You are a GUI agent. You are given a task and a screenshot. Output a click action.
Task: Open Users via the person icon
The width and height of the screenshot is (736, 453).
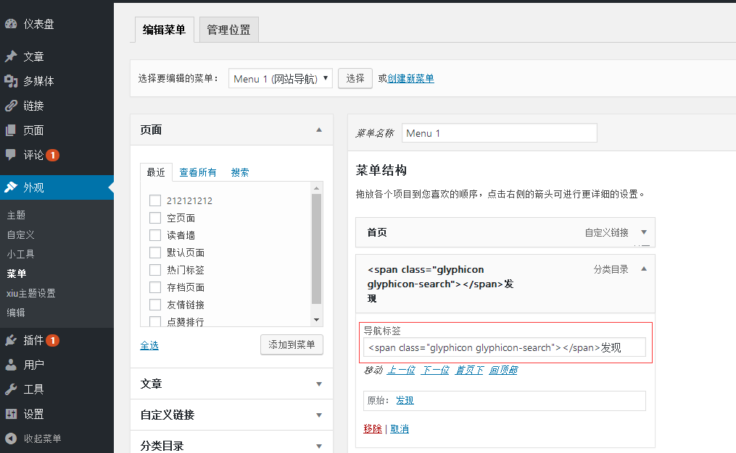pos(11,365)
